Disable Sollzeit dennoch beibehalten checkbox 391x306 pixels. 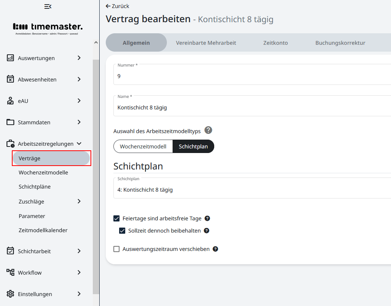(x=123, y=231)
